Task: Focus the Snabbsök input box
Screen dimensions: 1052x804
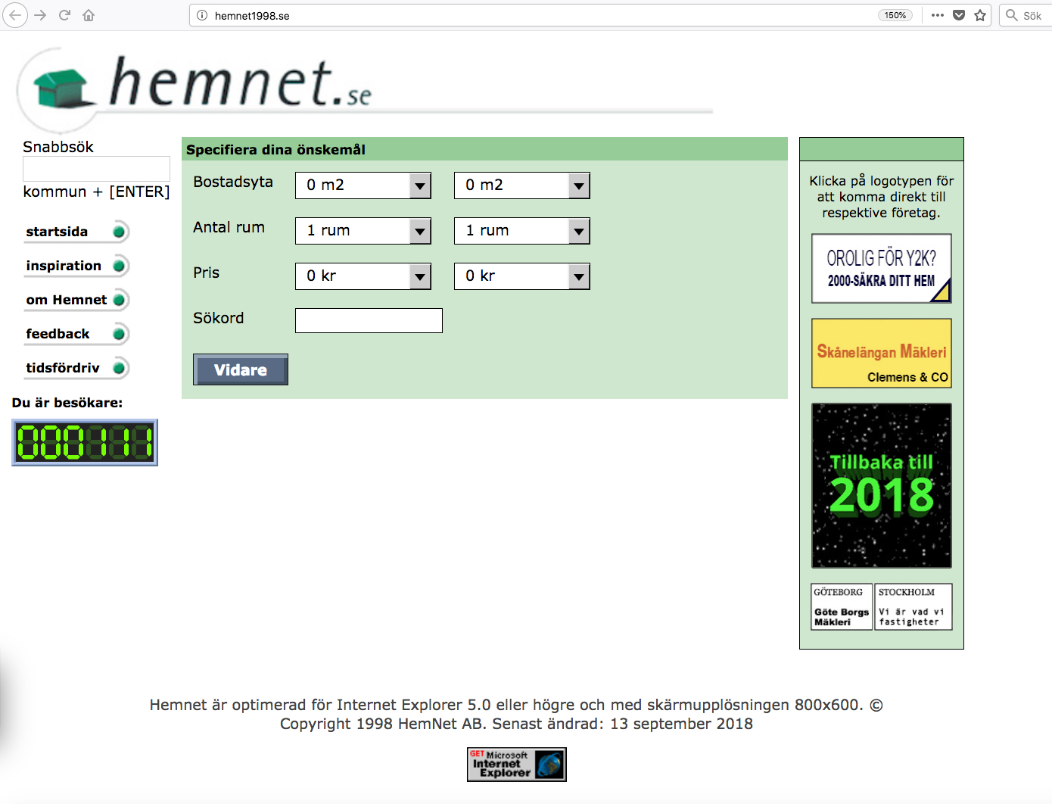Action: point(96,168)
